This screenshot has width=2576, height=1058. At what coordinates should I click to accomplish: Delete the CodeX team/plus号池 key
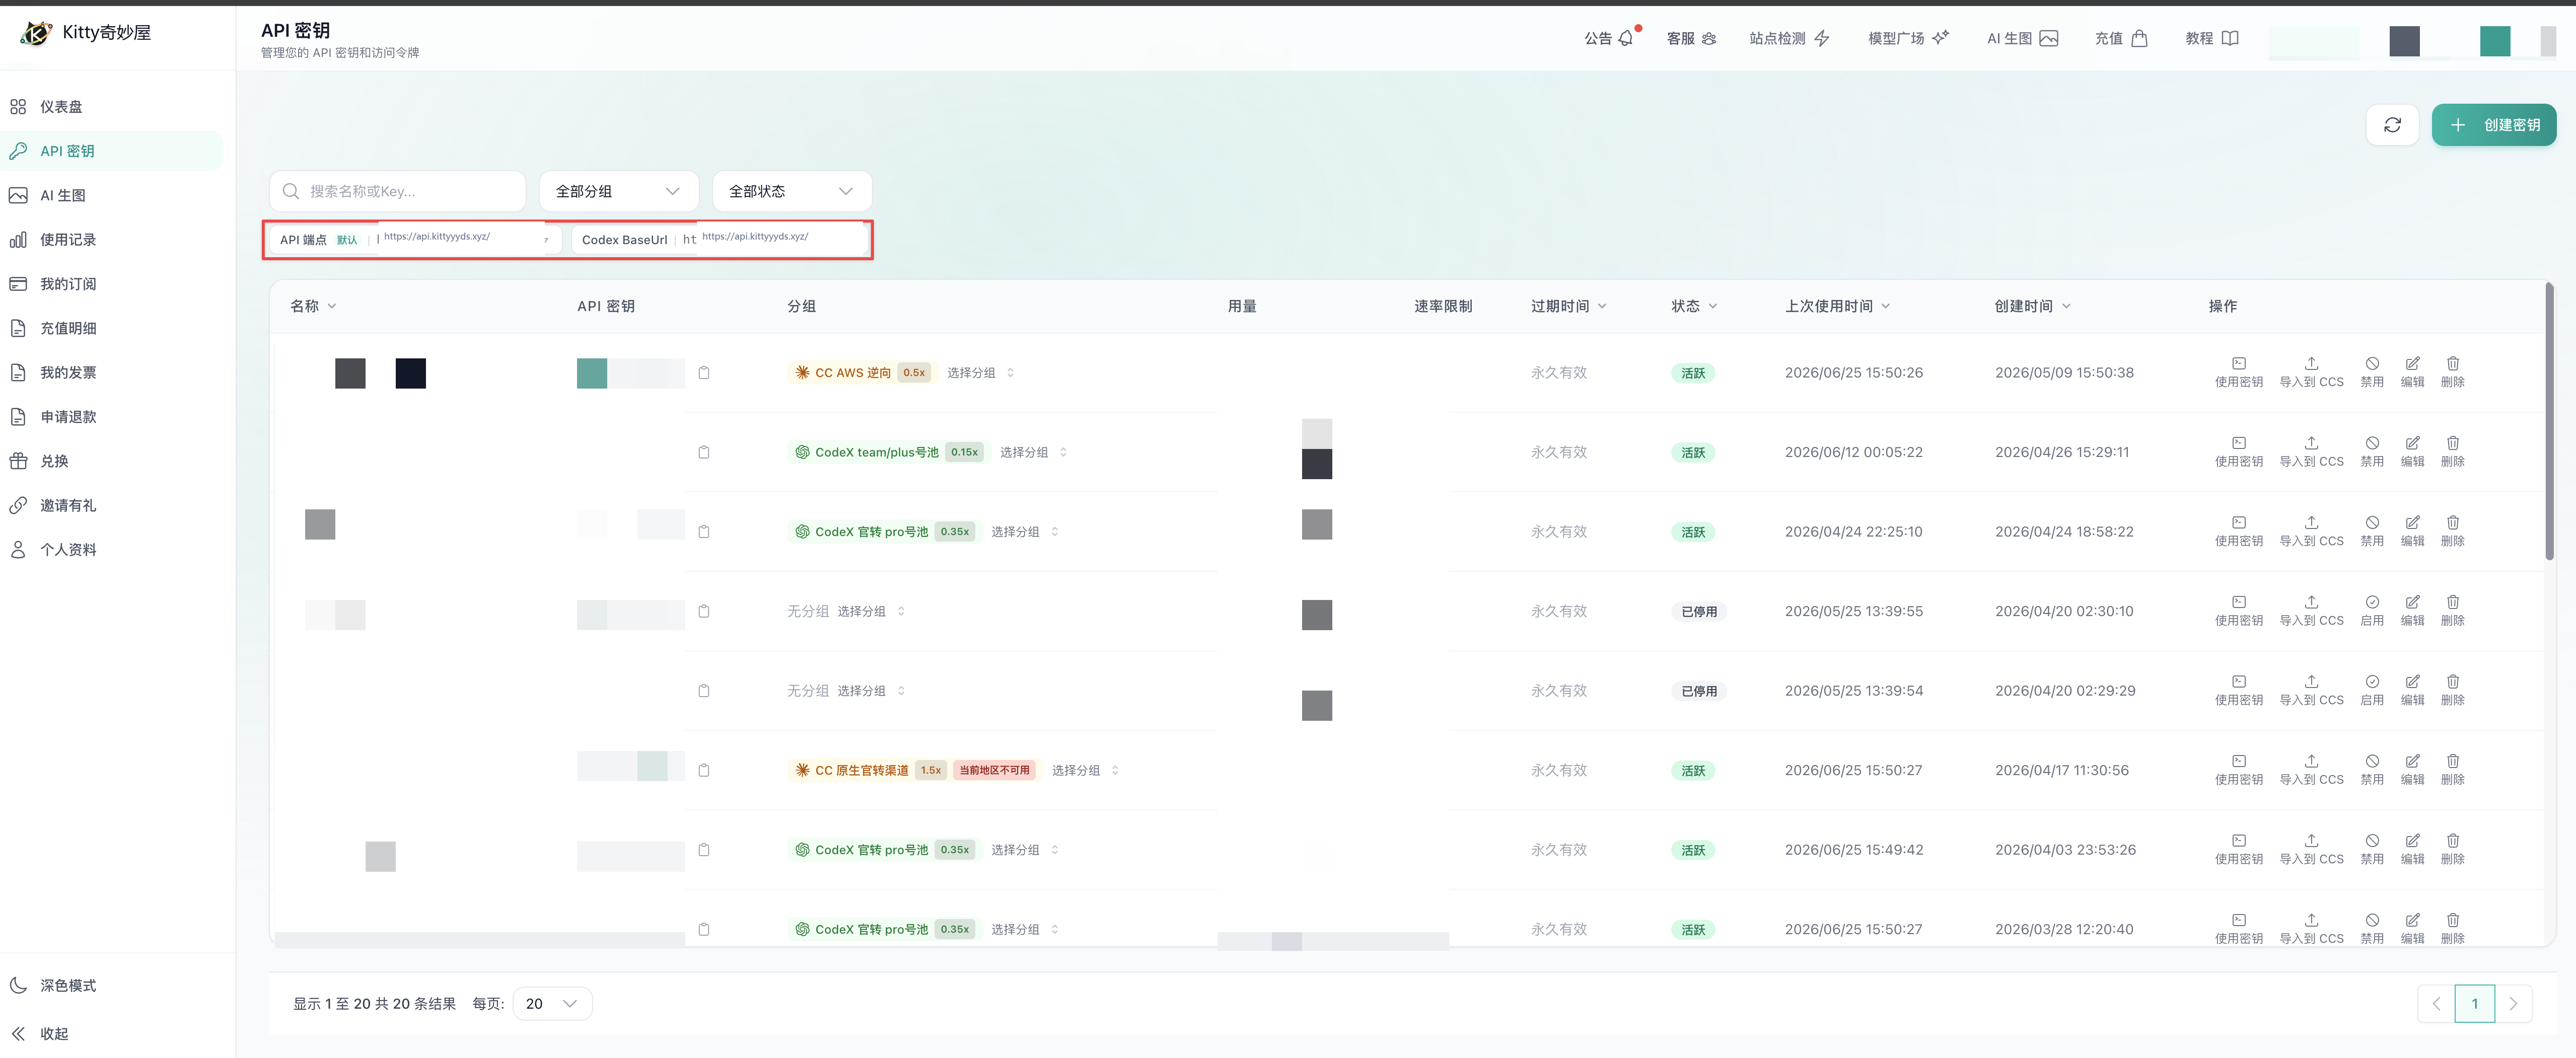[2453, 452]
